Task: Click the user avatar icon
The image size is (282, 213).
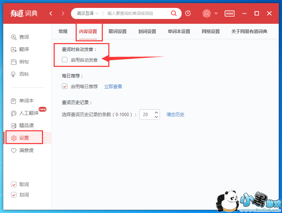Action: click(x=206, y=13)
